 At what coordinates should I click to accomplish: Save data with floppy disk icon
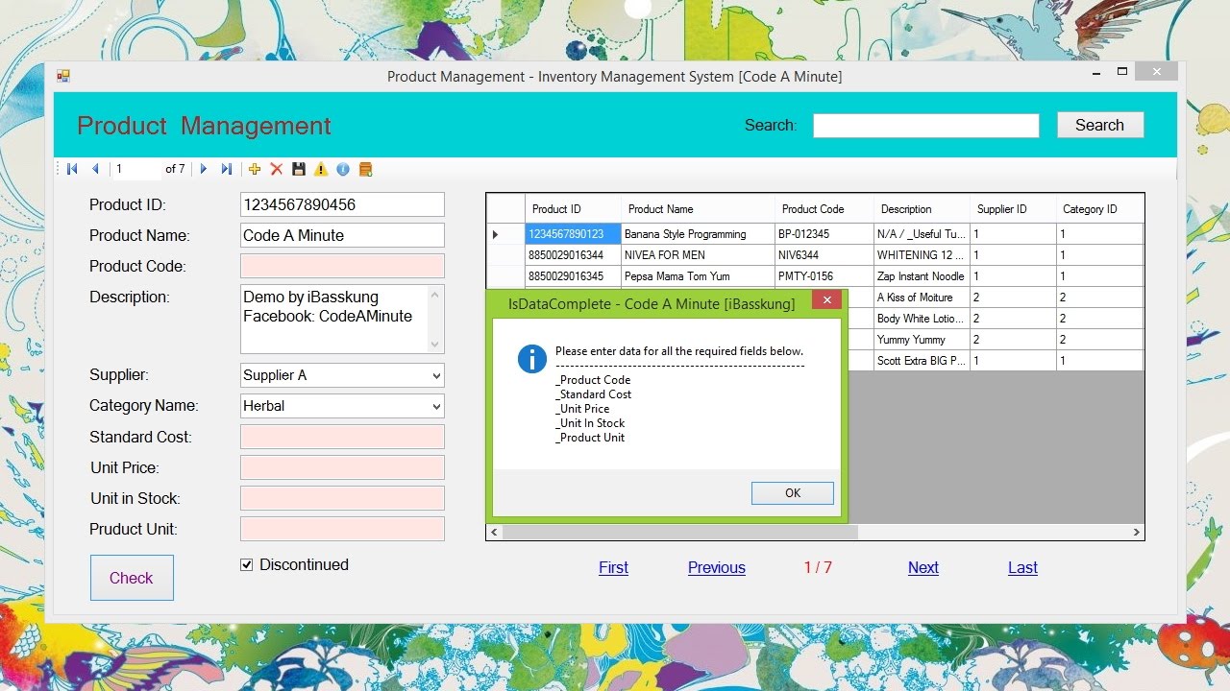299,169
